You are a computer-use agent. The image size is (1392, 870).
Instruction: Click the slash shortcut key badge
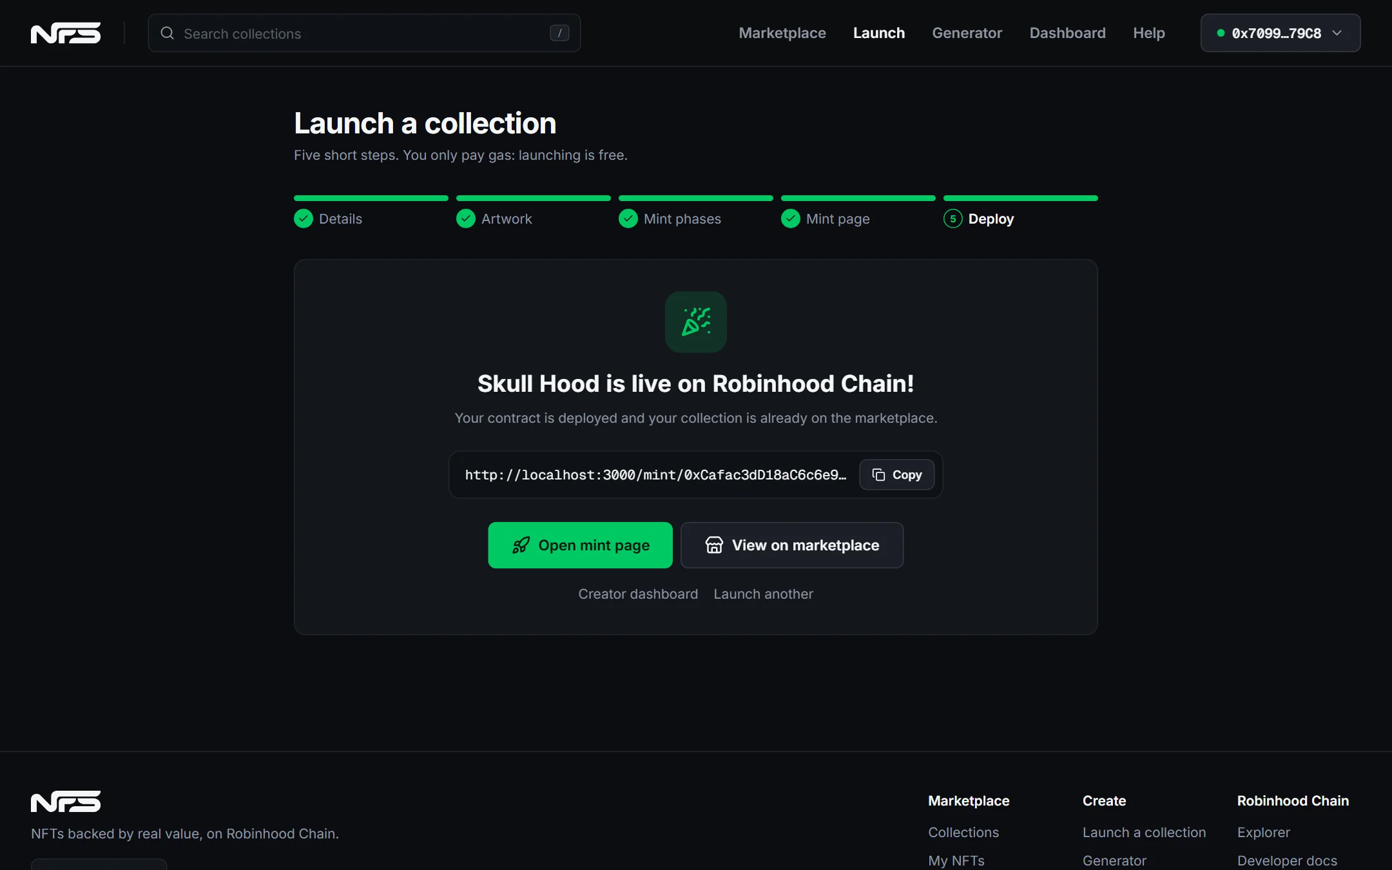pos(559,33)
